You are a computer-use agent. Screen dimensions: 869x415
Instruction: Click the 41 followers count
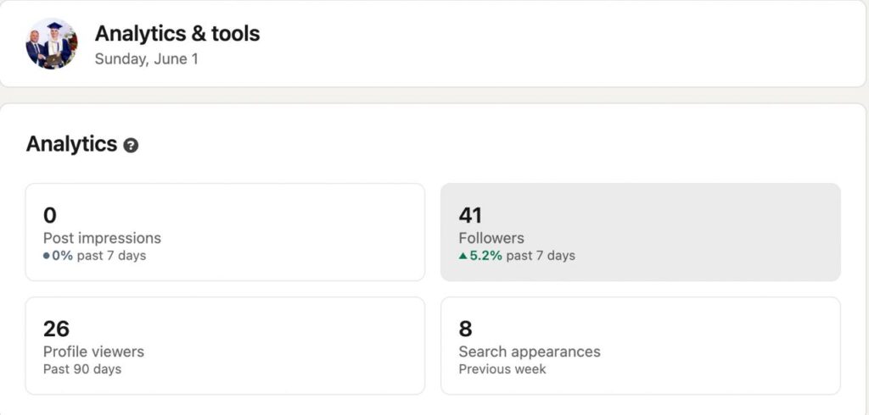[470, 215]
